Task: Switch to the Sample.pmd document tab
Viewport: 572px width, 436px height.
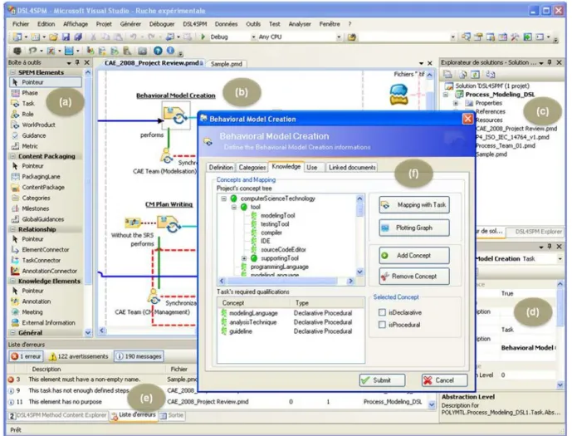Action: [227, 64]
